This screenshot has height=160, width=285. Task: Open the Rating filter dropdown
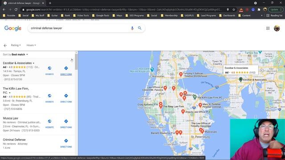pyautogui.click(x=16, y=45)
